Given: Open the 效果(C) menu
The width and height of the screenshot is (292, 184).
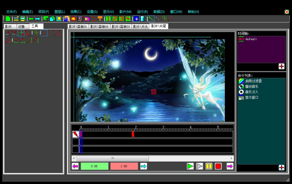Looking at the screenshot, I should (76, 12).
